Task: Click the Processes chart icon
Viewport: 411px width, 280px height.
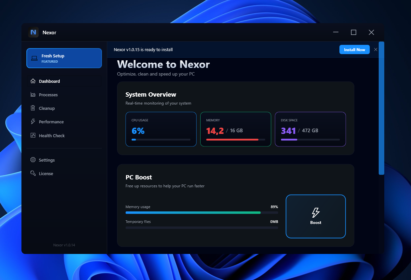Action: (x=33, y=95)
